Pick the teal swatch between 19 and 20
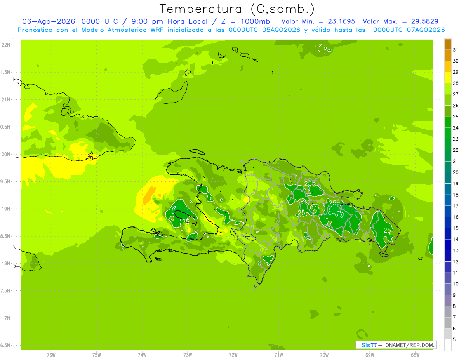This screenshot has height=360, width=466. click(448, 178)
